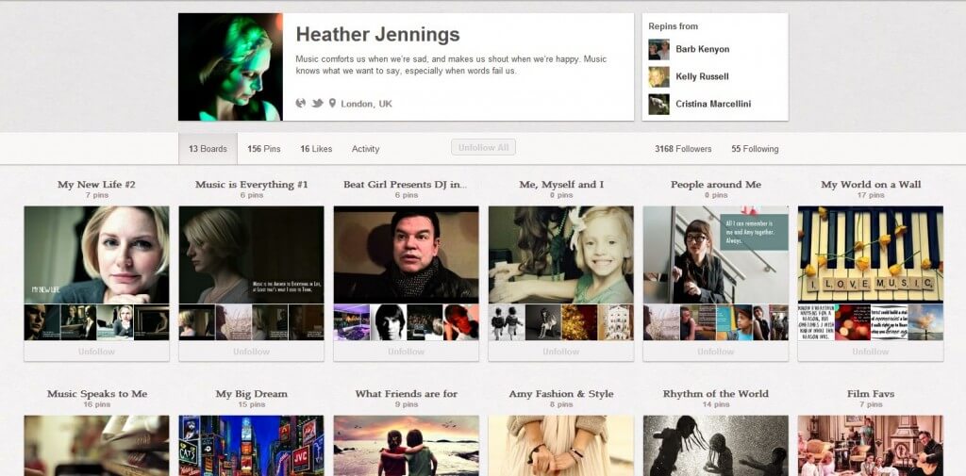Open Me, Myself and I cover image
Screen dimensions: 966x476
(560, 254)
